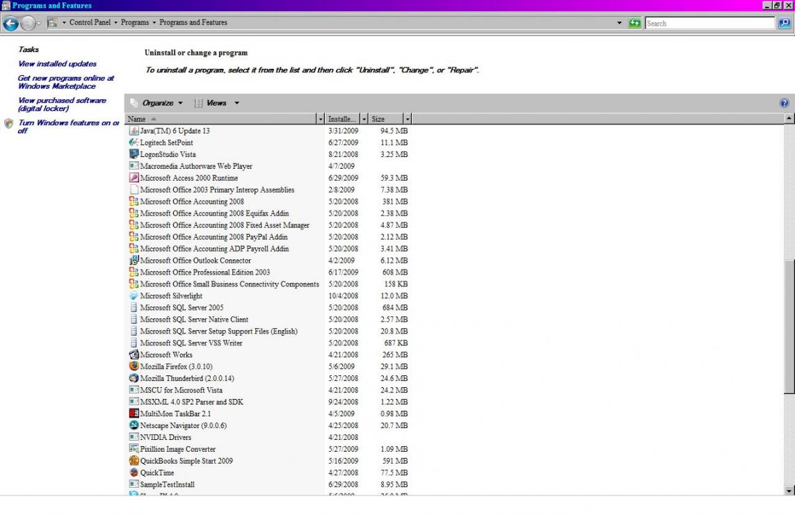Select the SampleTestInstall entry
Image resolution: width=795 pixels, height=515 pixels.
click(268, 484)
